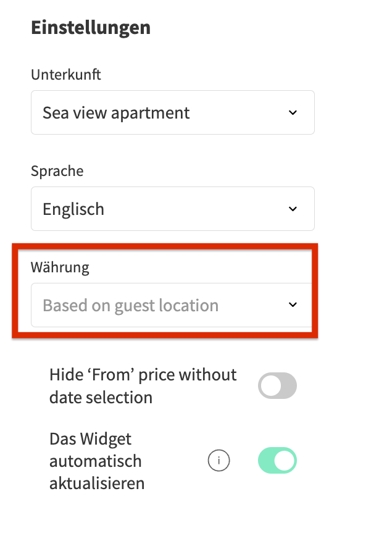Click the chevron arrow in Sprache field
This screenshot has width=379, height=536.
pos(293,209)
